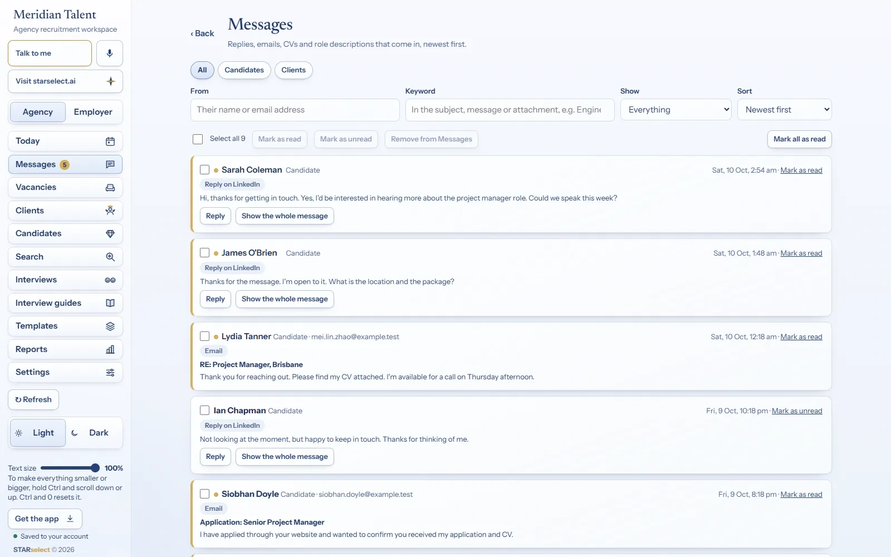Switch to Agency mode

(38, 112)
